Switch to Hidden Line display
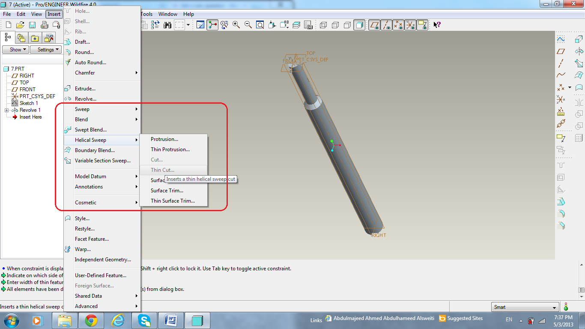 [x=335, y=25]
